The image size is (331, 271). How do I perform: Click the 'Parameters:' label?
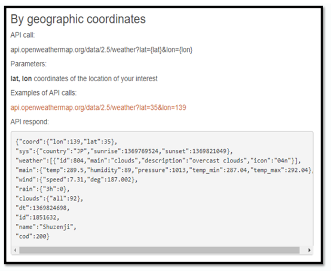29,64
